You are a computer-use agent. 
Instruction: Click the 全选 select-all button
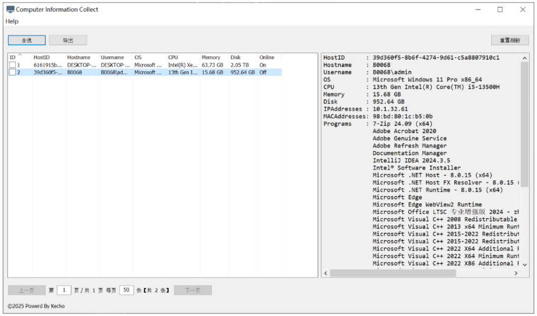[27, 40]
